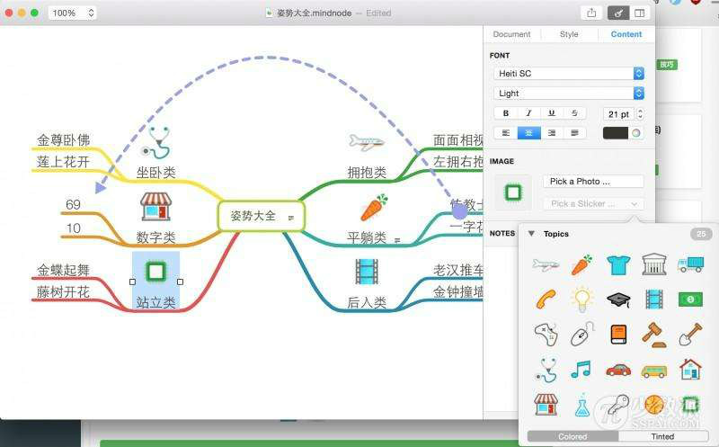Screen dimensions: 719x447
Task: Pick the yellow bus sticker
Action: coord(654,371)
